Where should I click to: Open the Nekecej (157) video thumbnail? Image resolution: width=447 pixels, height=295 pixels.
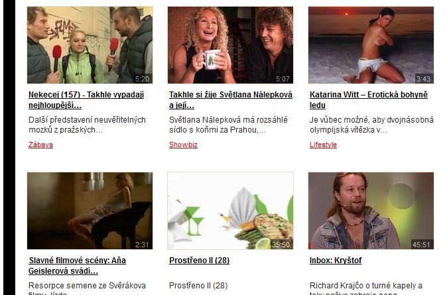click(x=90, y=45)
